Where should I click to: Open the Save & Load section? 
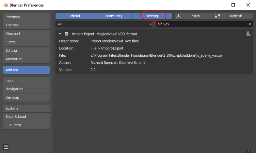point(26,117)
